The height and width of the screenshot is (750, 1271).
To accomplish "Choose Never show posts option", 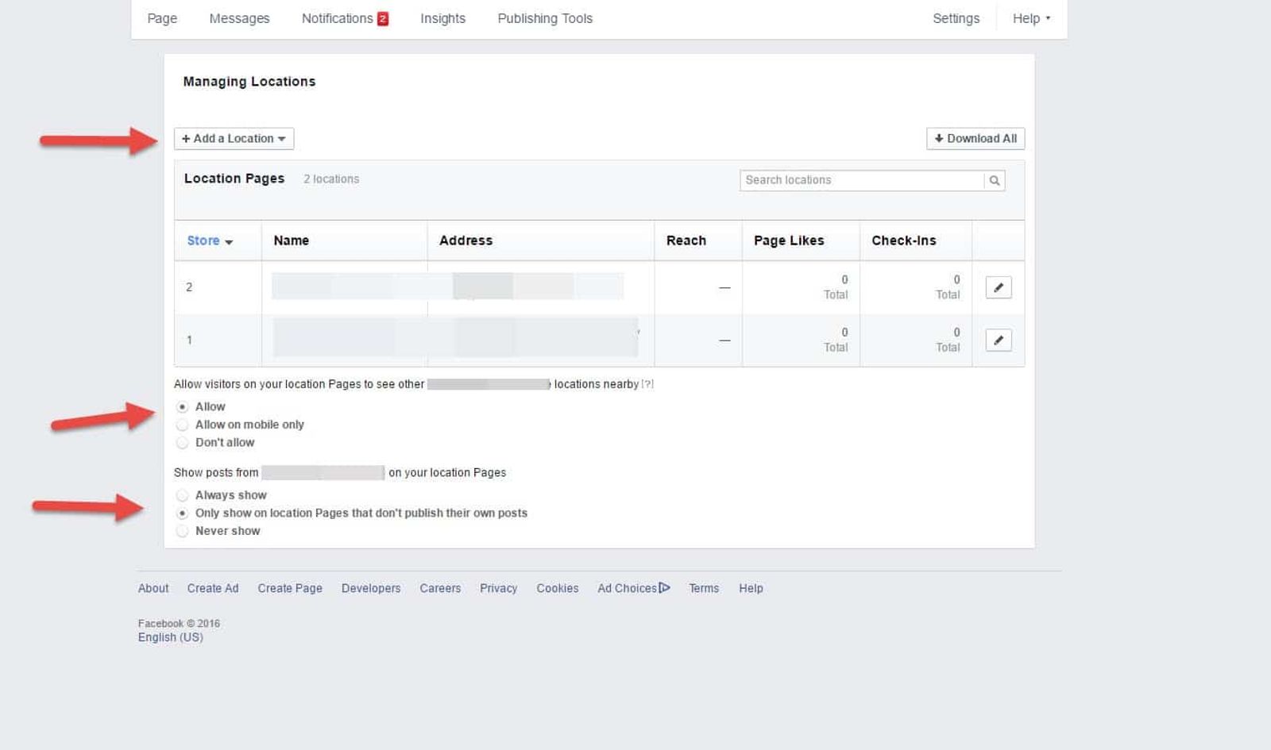I will (x=183, y=531).
